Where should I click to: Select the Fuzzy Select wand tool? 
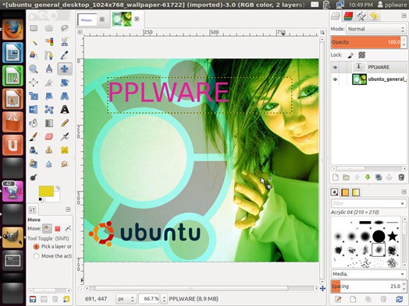(x=34, y=41)
